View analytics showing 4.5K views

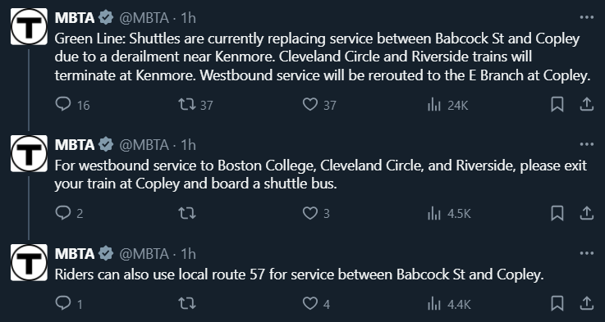click(x=449, y=213)
